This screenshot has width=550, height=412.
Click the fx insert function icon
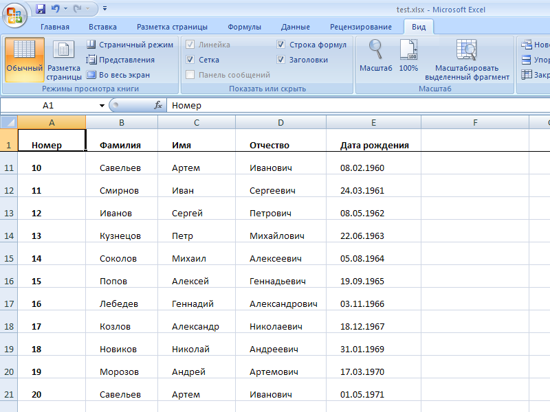pyautogui.click(x=158, y=105)
